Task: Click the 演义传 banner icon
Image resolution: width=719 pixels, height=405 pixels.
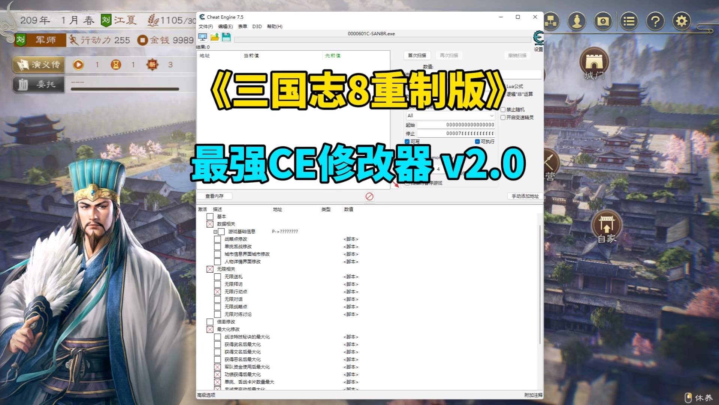Action: [39, 64]
